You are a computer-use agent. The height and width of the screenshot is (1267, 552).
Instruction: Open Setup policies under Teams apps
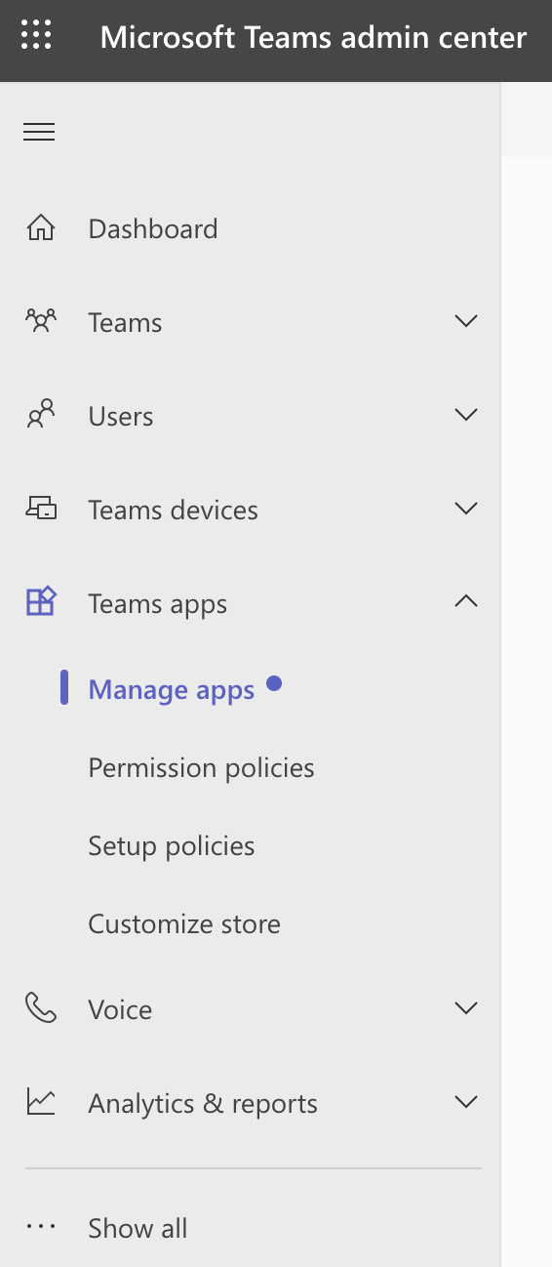tap(172, 846)
